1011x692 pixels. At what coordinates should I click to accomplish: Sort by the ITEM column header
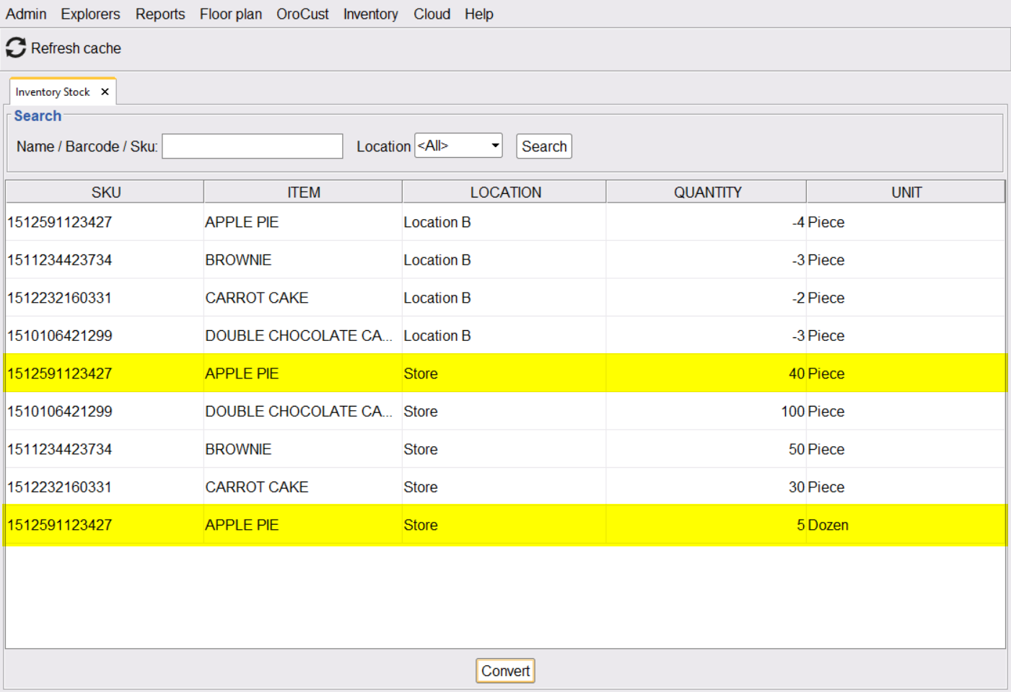(304, 192)
